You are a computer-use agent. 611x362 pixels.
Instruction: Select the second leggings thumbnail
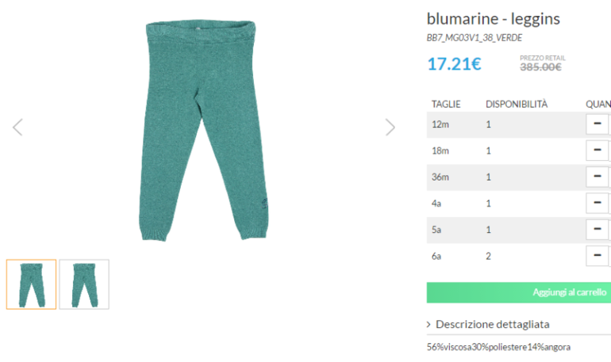tap(84, 284)
